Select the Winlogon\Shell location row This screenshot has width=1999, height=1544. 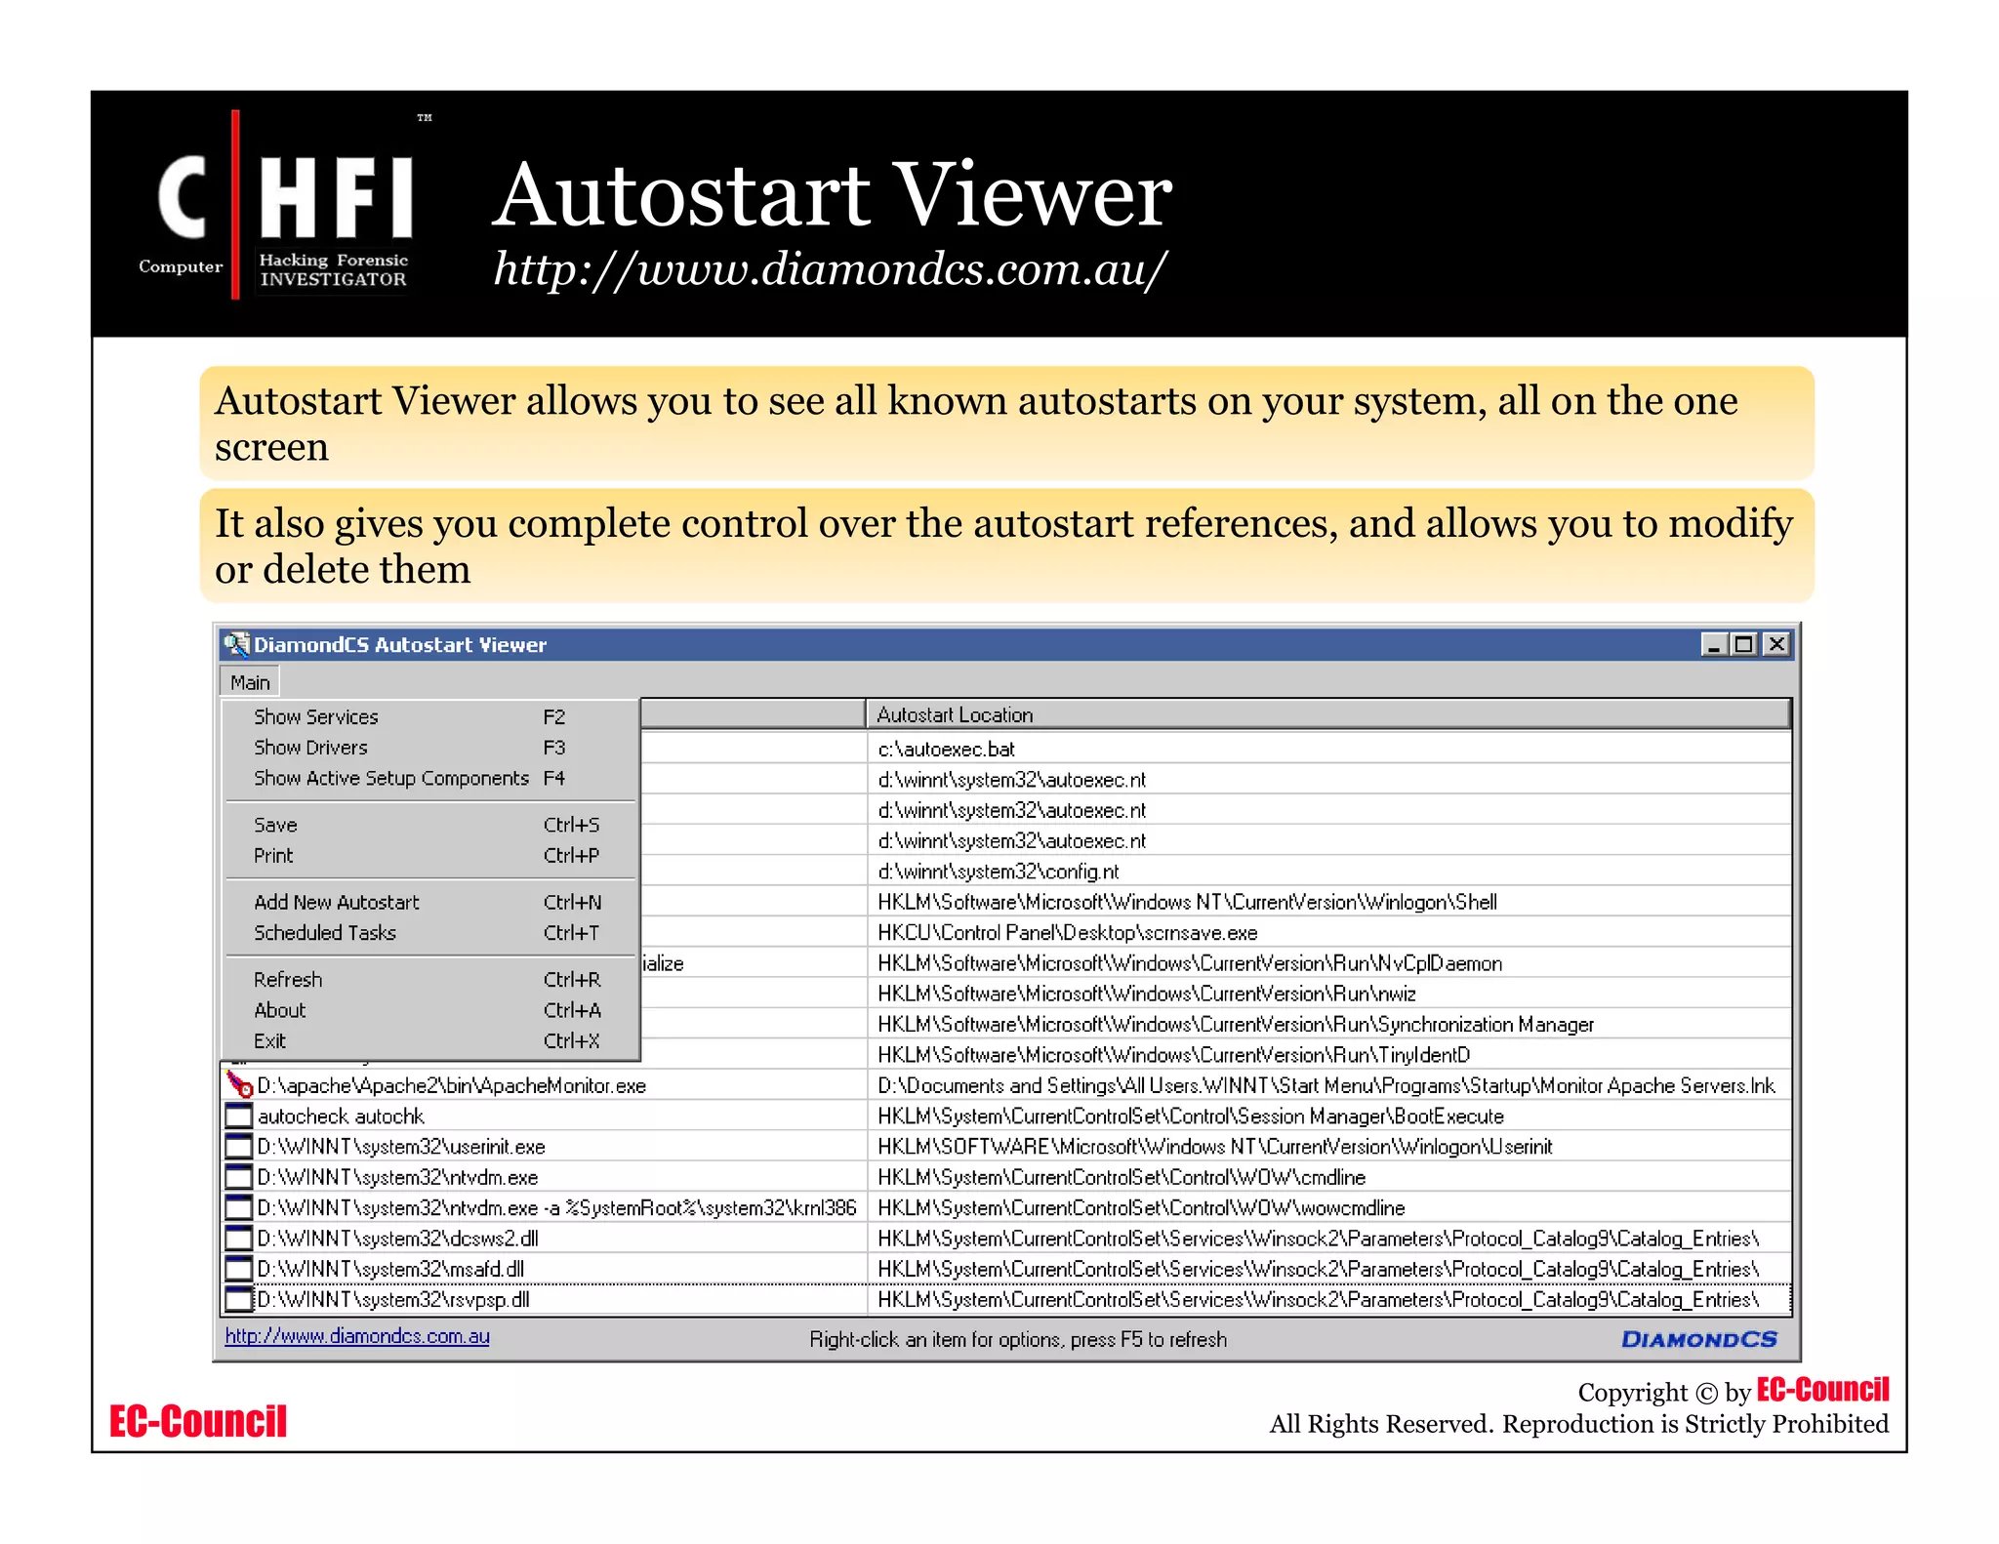(x=1328, y=902)
